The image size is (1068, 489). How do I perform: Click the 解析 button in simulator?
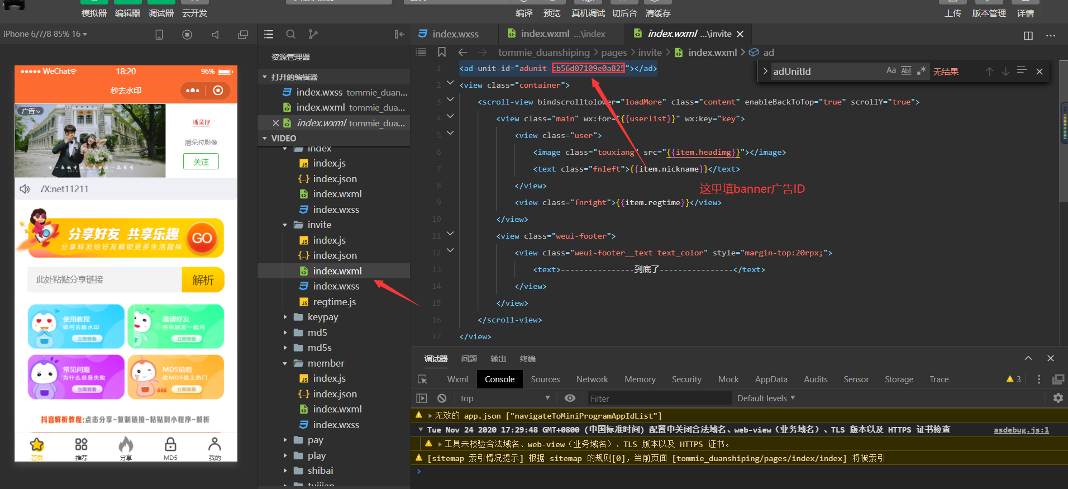[x=203, y=280]
